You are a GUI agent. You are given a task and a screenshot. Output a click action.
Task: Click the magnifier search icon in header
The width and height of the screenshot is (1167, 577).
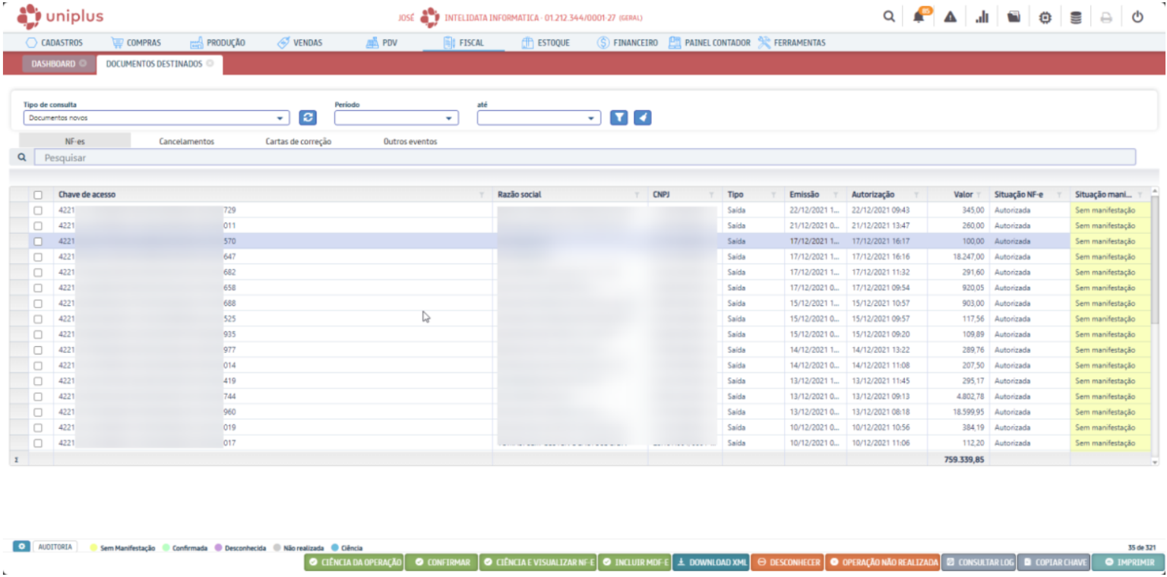pyautogui.click(x=889, y=17)
